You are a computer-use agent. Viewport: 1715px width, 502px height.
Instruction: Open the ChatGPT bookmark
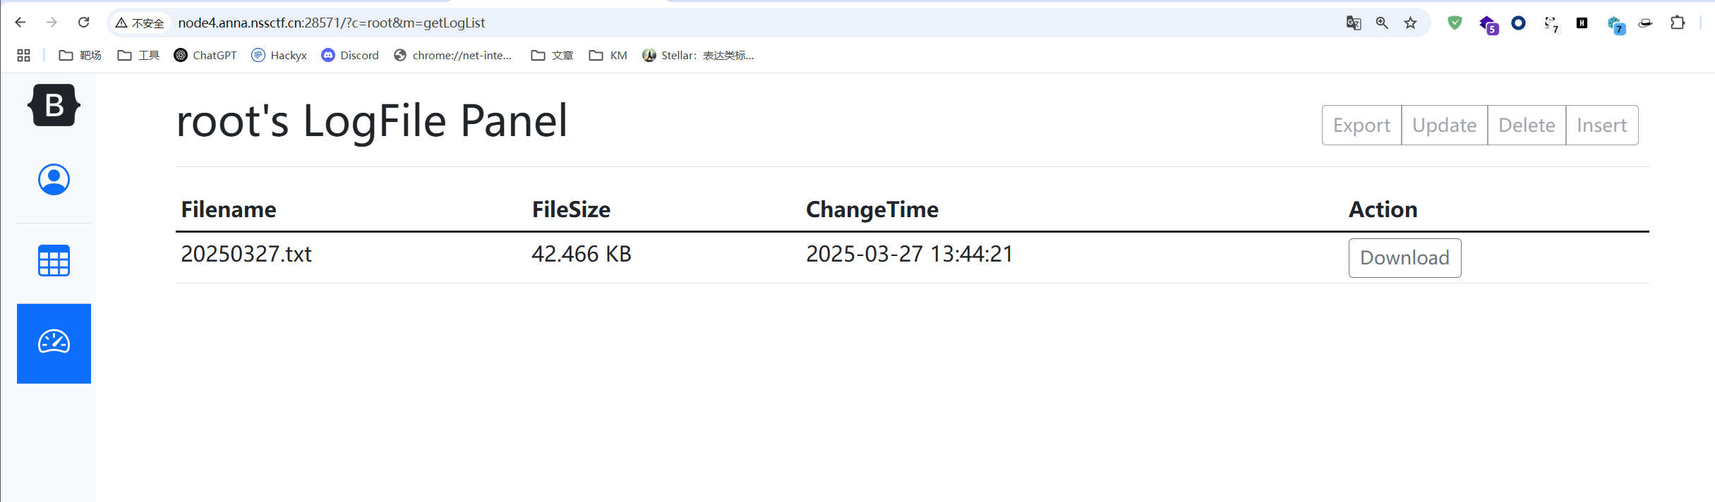pos(205,55)
